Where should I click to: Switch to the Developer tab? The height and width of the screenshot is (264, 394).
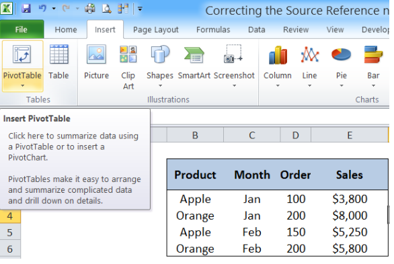[375, 30]
